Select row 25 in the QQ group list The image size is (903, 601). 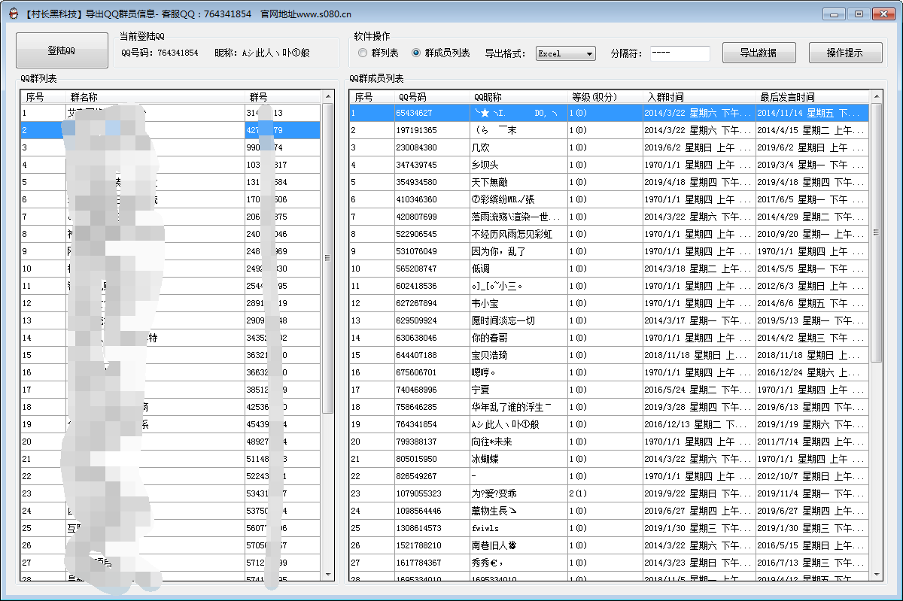[170, 528]
